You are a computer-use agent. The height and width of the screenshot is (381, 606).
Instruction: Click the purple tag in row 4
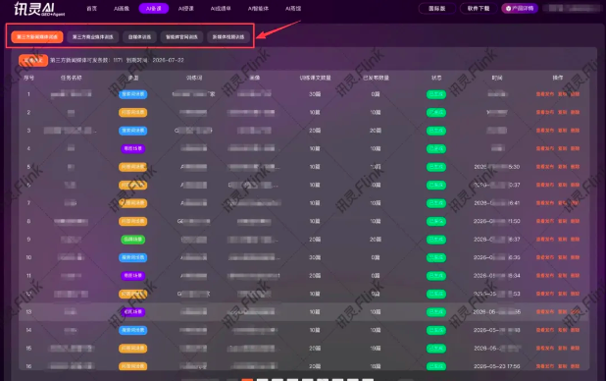tap(133, 148)
